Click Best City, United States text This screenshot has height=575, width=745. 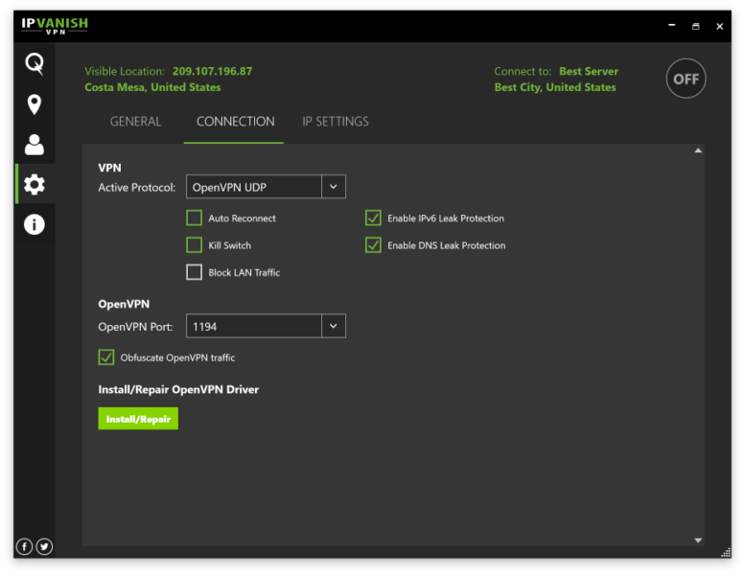point(555,87)
